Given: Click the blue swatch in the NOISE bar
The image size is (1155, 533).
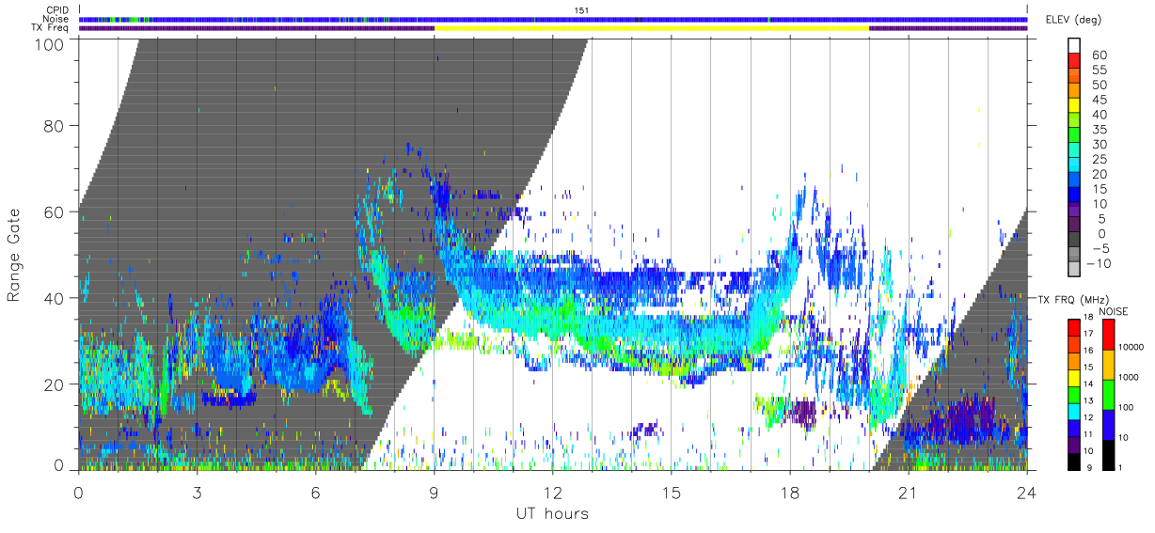Looking at the screenshot, I should (1108, 425).
